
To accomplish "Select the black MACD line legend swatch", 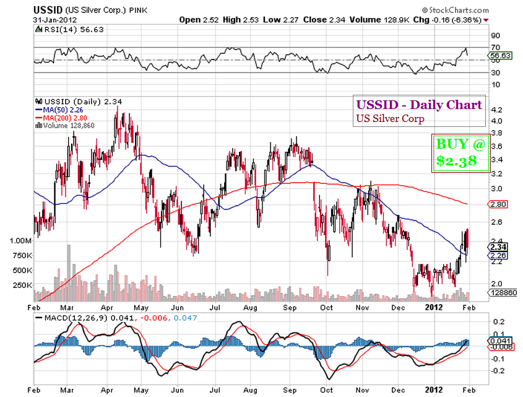I will [39, 318].
